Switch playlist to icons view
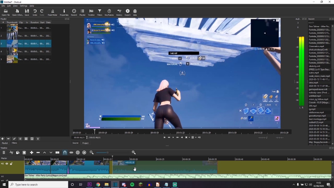This screenshot has width=334, height=188. 32,139
